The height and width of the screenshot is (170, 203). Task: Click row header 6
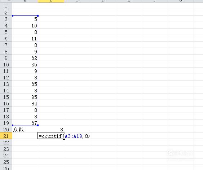coord(6,38)
